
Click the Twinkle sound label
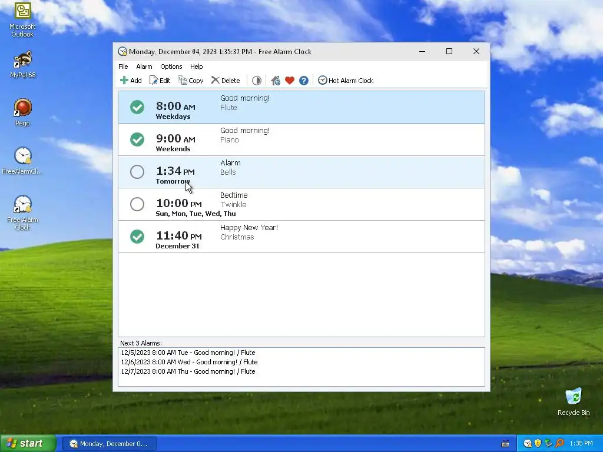point(233,204)
